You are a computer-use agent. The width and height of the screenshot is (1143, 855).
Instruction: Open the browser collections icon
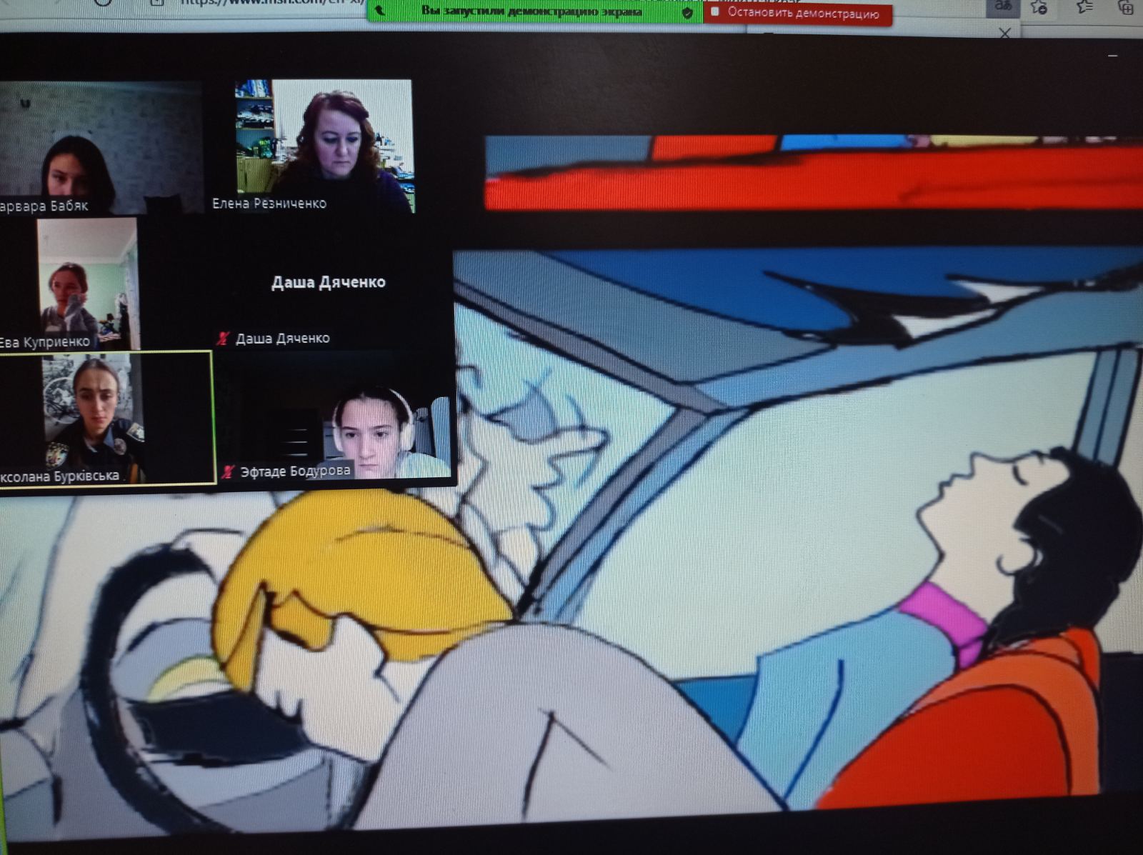point(1125,7)
